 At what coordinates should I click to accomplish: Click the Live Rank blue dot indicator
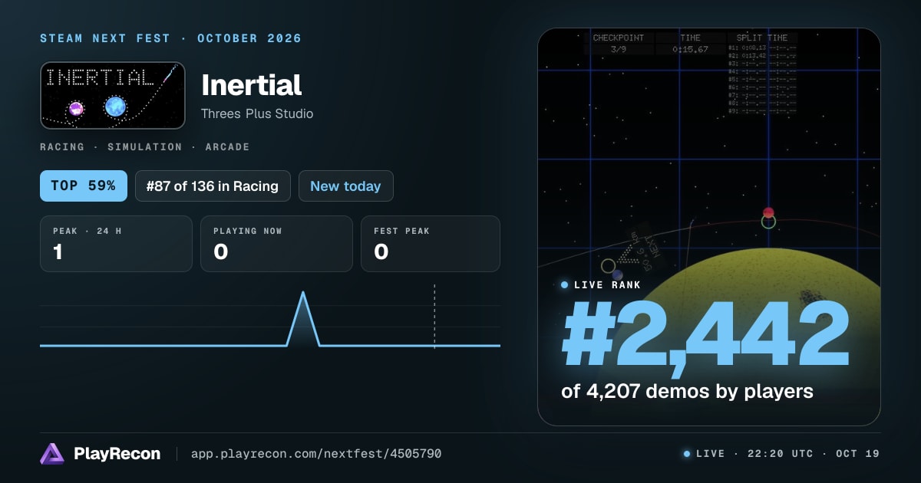pyautogui.click(x=565, y=284)
